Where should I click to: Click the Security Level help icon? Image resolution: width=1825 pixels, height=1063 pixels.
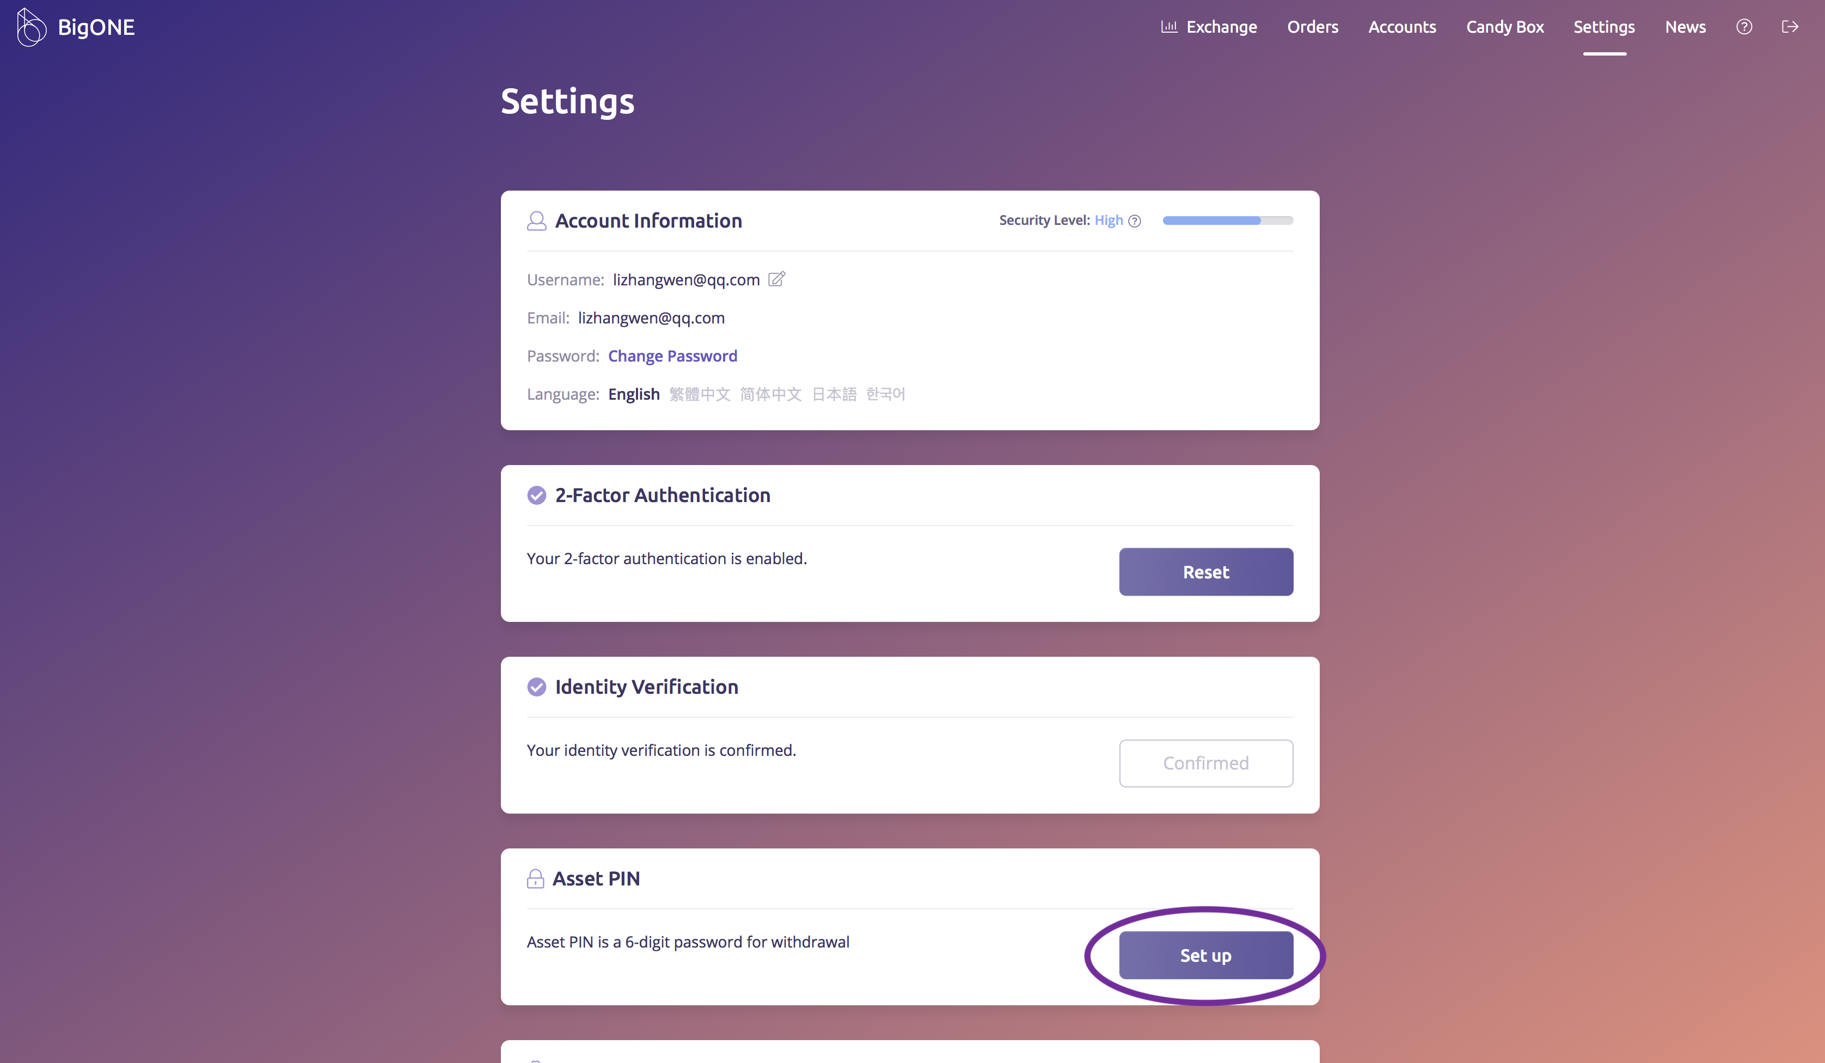(1135, 221)
